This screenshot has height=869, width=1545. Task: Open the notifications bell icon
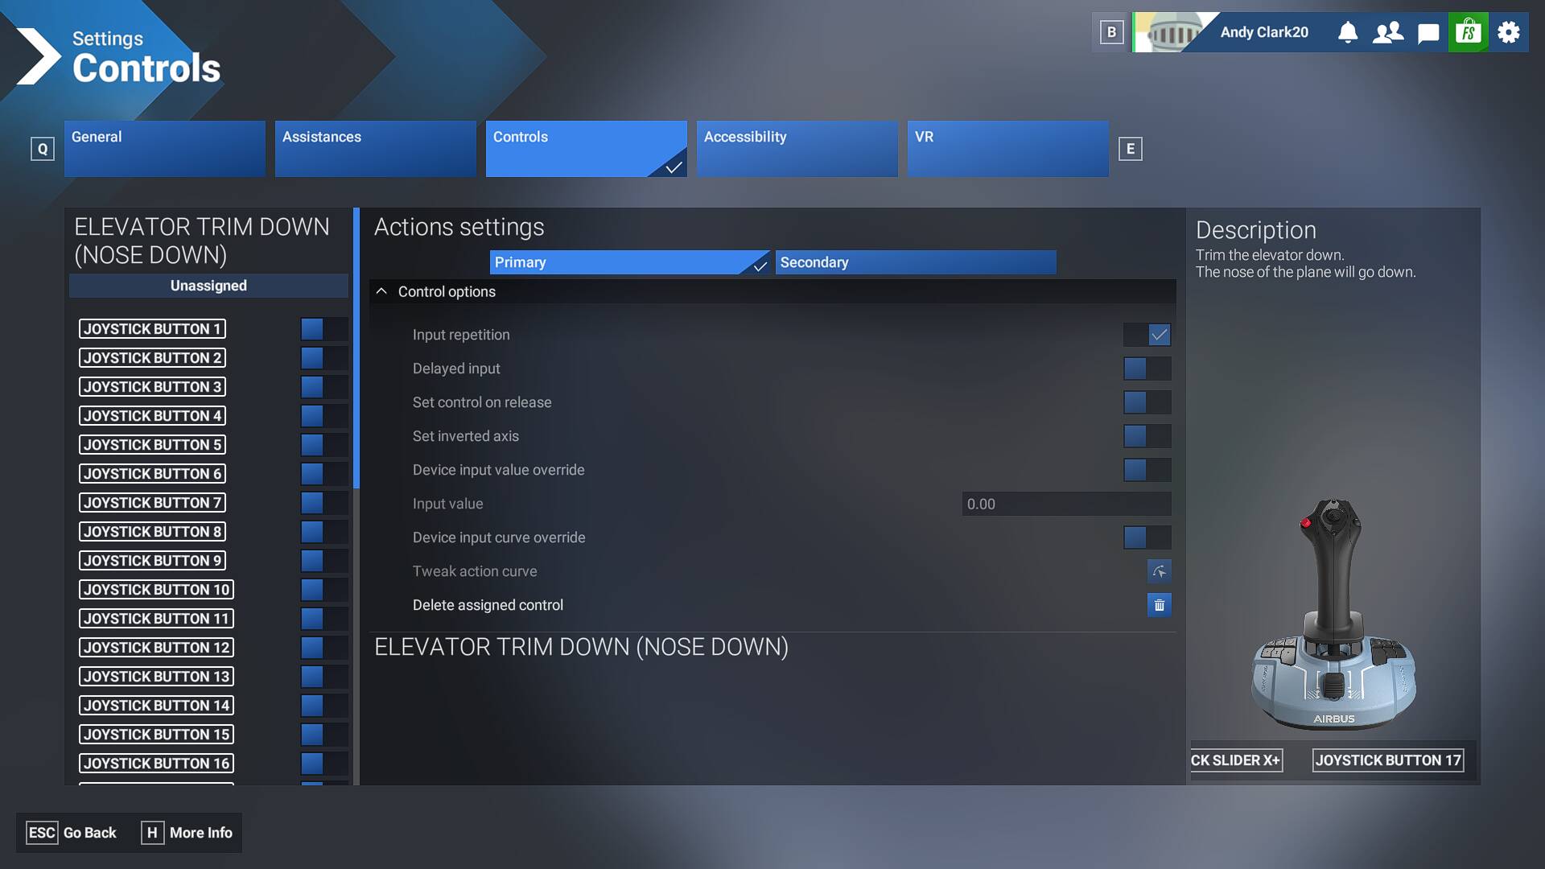(1348, 32)
